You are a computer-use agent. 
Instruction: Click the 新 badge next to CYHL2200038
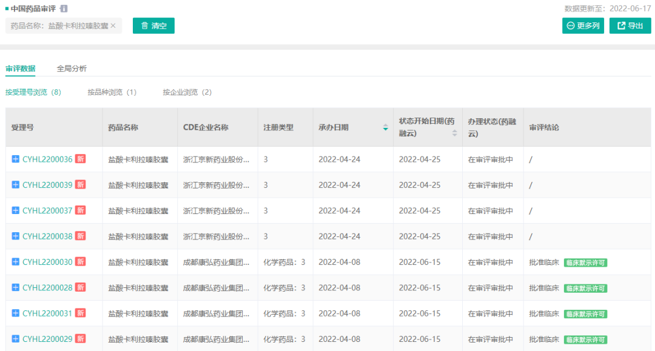80,236
